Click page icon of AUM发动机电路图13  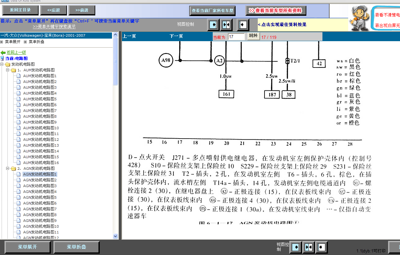(x=19, y=145)
